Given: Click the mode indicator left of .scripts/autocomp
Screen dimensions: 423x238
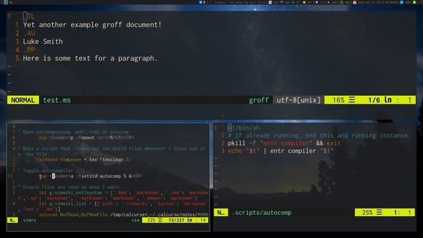Looking at the screenshot, I should tap(221, 213).
